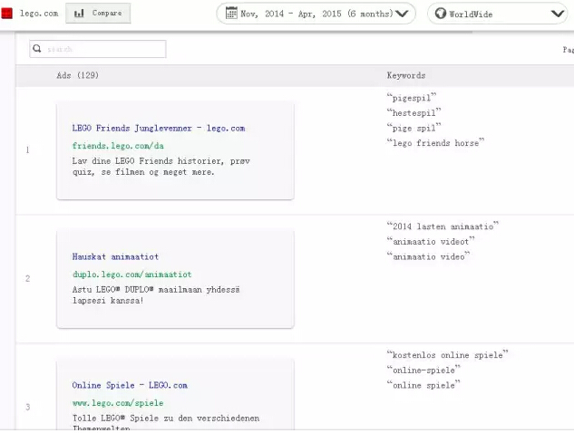This screenshot has width=574, height=433.
Task: Open the www.lego.com/spiele URL
Action: click(x=118, y=403)
